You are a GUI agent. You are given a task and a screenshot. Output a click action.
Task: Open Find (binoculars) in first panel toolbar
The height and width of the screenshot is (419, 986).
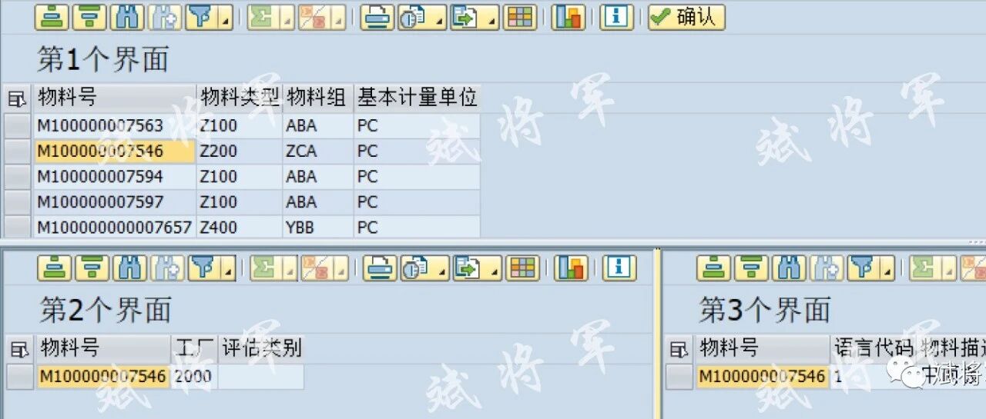[127, 17]
